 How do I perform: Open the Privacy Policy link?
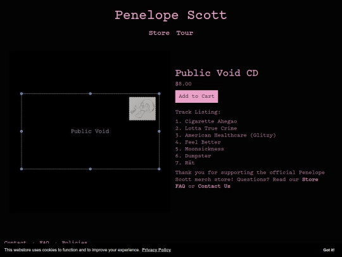pyautogui.click(x=156, y=250)
